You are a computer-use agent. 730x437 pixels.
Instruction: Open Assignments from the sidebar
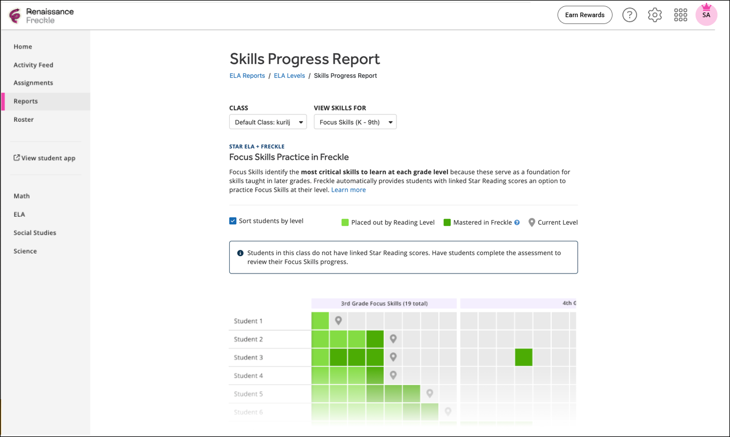33,83
